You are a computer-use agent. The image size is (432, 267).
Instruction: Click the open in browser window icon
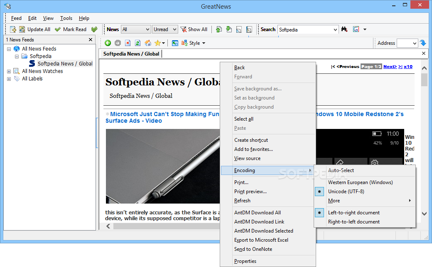pyautogui.click(x=175, y=43)
